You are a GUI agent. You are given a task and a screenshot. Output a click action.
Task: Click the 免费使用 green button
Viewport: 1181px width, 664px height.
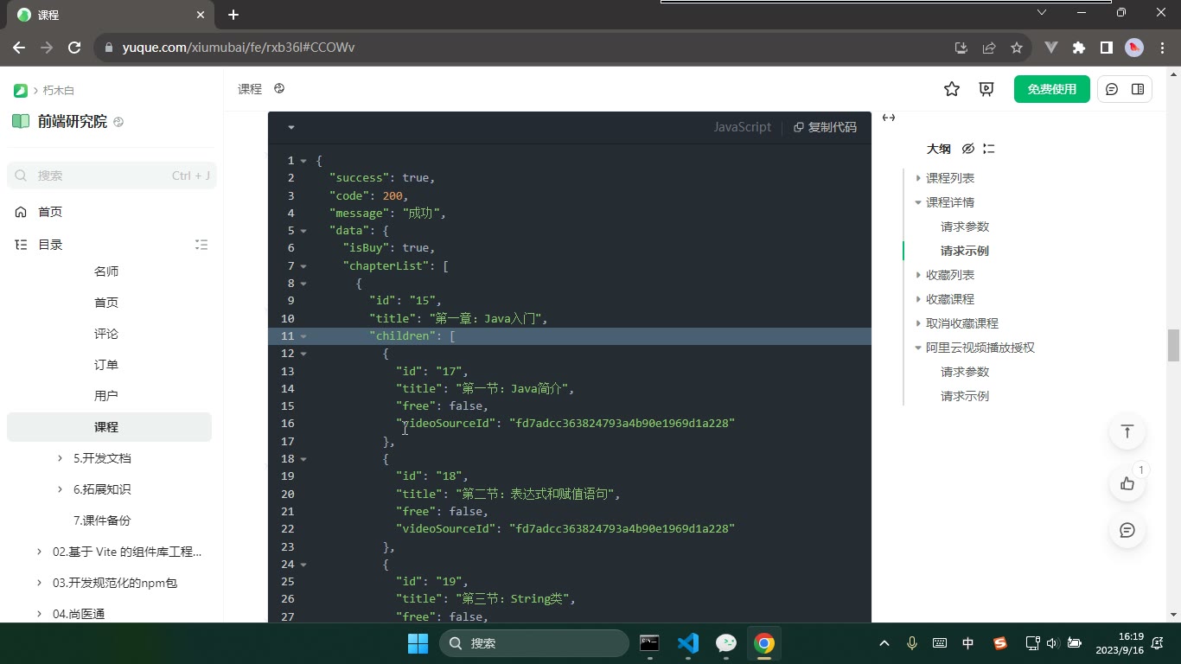(1052, 89)
